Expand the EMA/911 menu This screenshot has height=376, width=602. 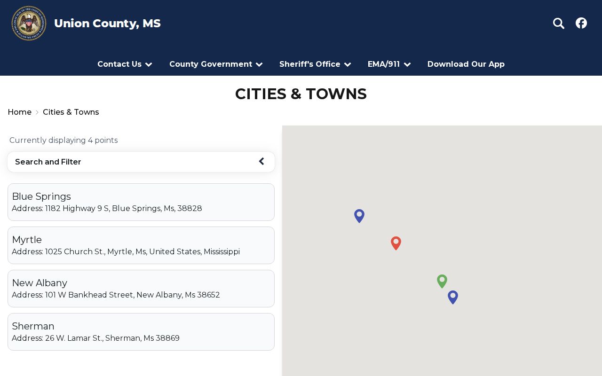click(389, 64)
